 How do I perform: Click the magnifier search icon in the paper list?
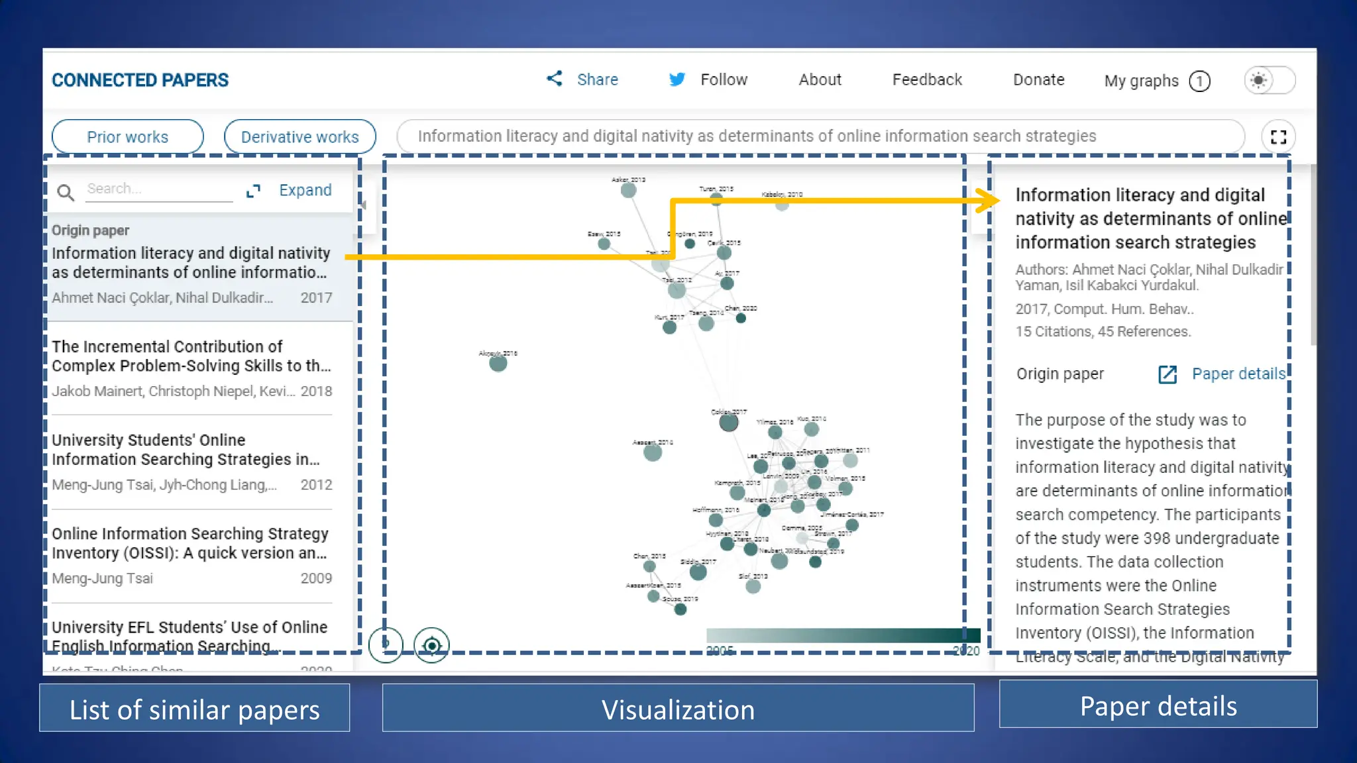click(x=65, y=192)
